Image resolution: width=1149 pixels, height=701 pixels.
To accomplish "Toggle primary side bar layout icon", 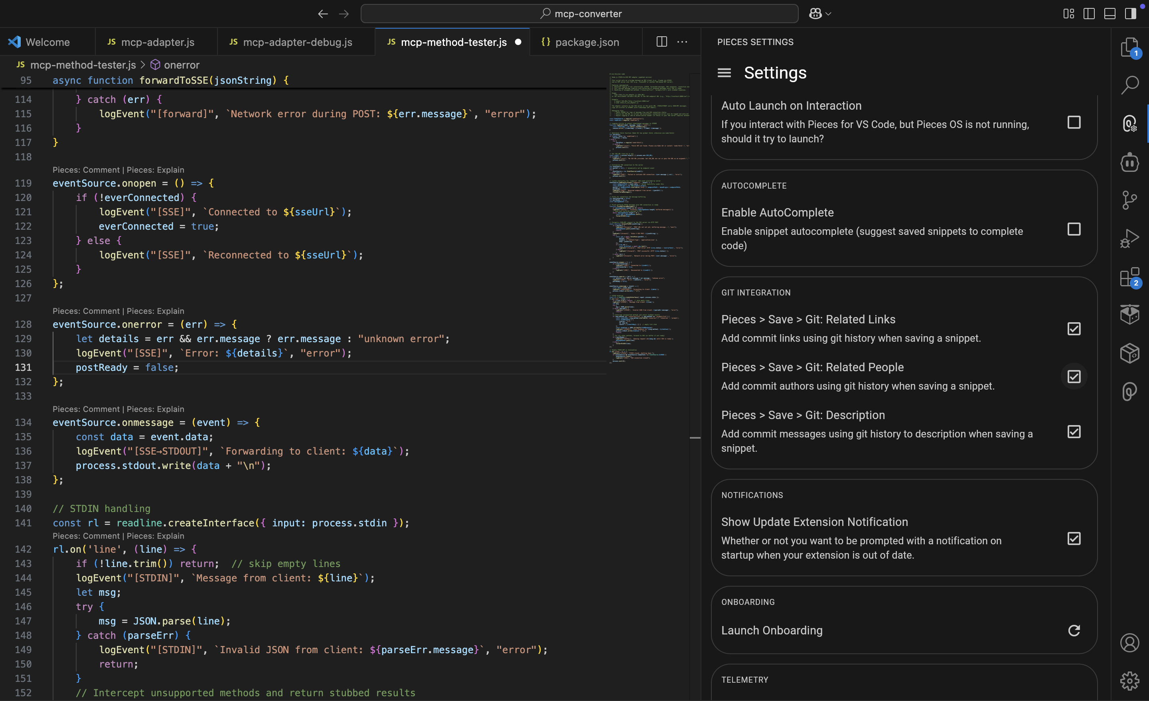I will (x=1089, y=14).
